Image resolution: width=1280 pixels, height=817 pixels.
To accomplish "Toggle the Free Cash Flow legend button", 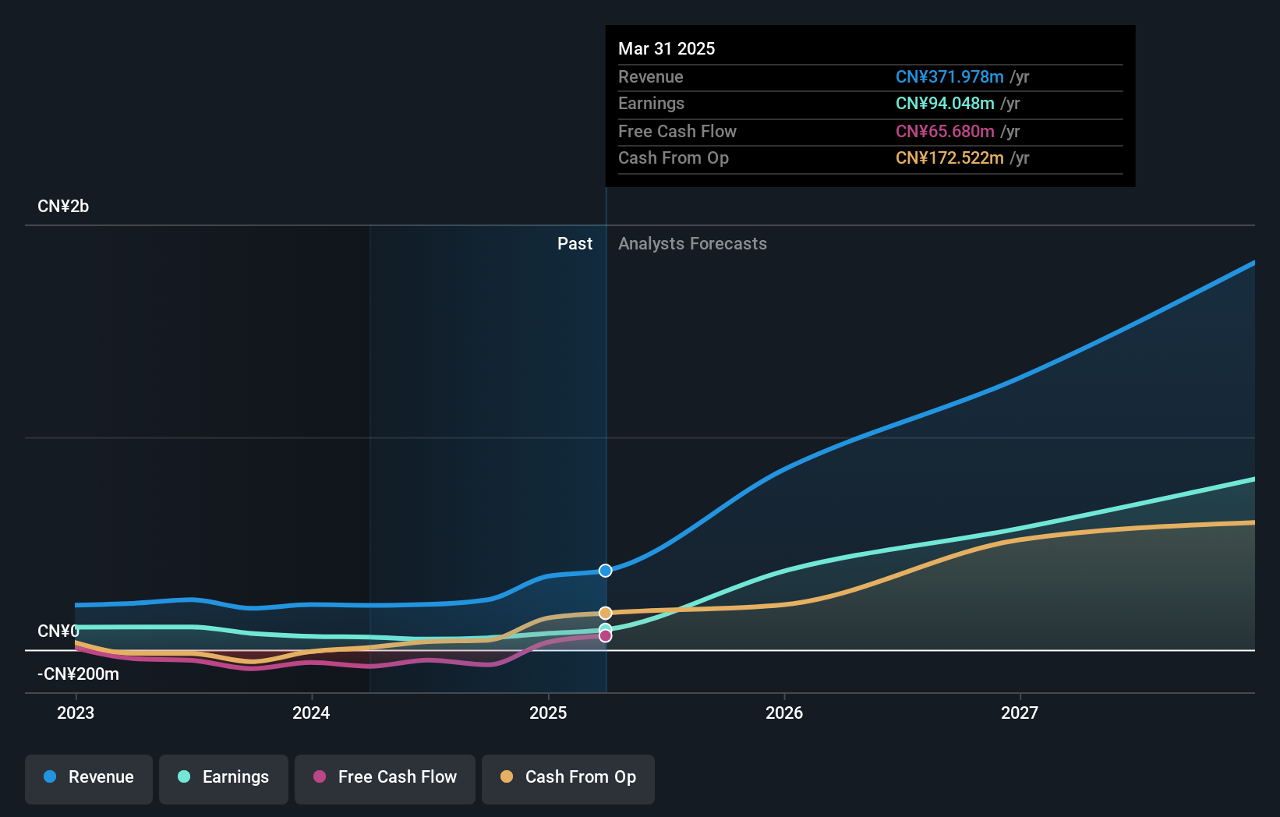I will coord(385,778).
